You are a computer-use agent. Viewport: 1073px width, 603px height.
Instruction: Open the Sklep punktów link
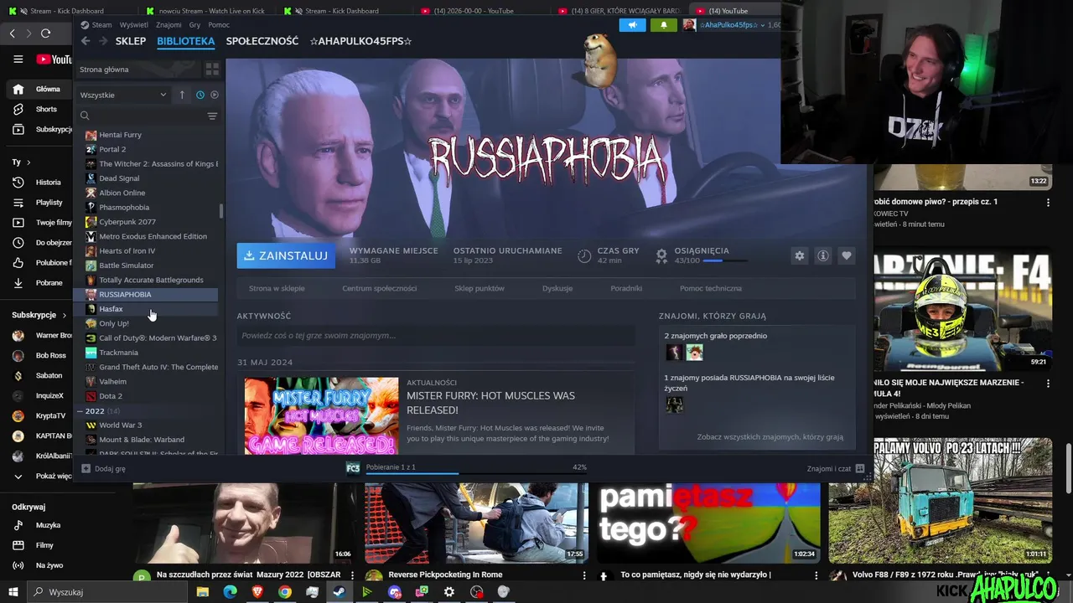[x=479, y=288]
